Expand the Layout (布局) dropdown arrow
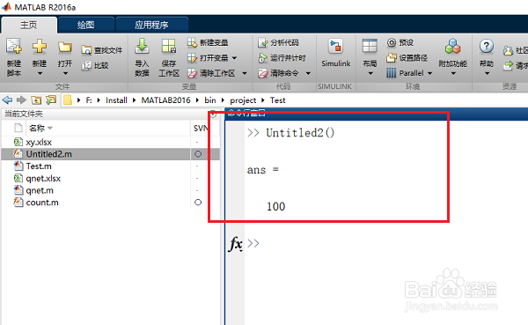The width and height of the screenshot is (528, 325). point(370,73)
